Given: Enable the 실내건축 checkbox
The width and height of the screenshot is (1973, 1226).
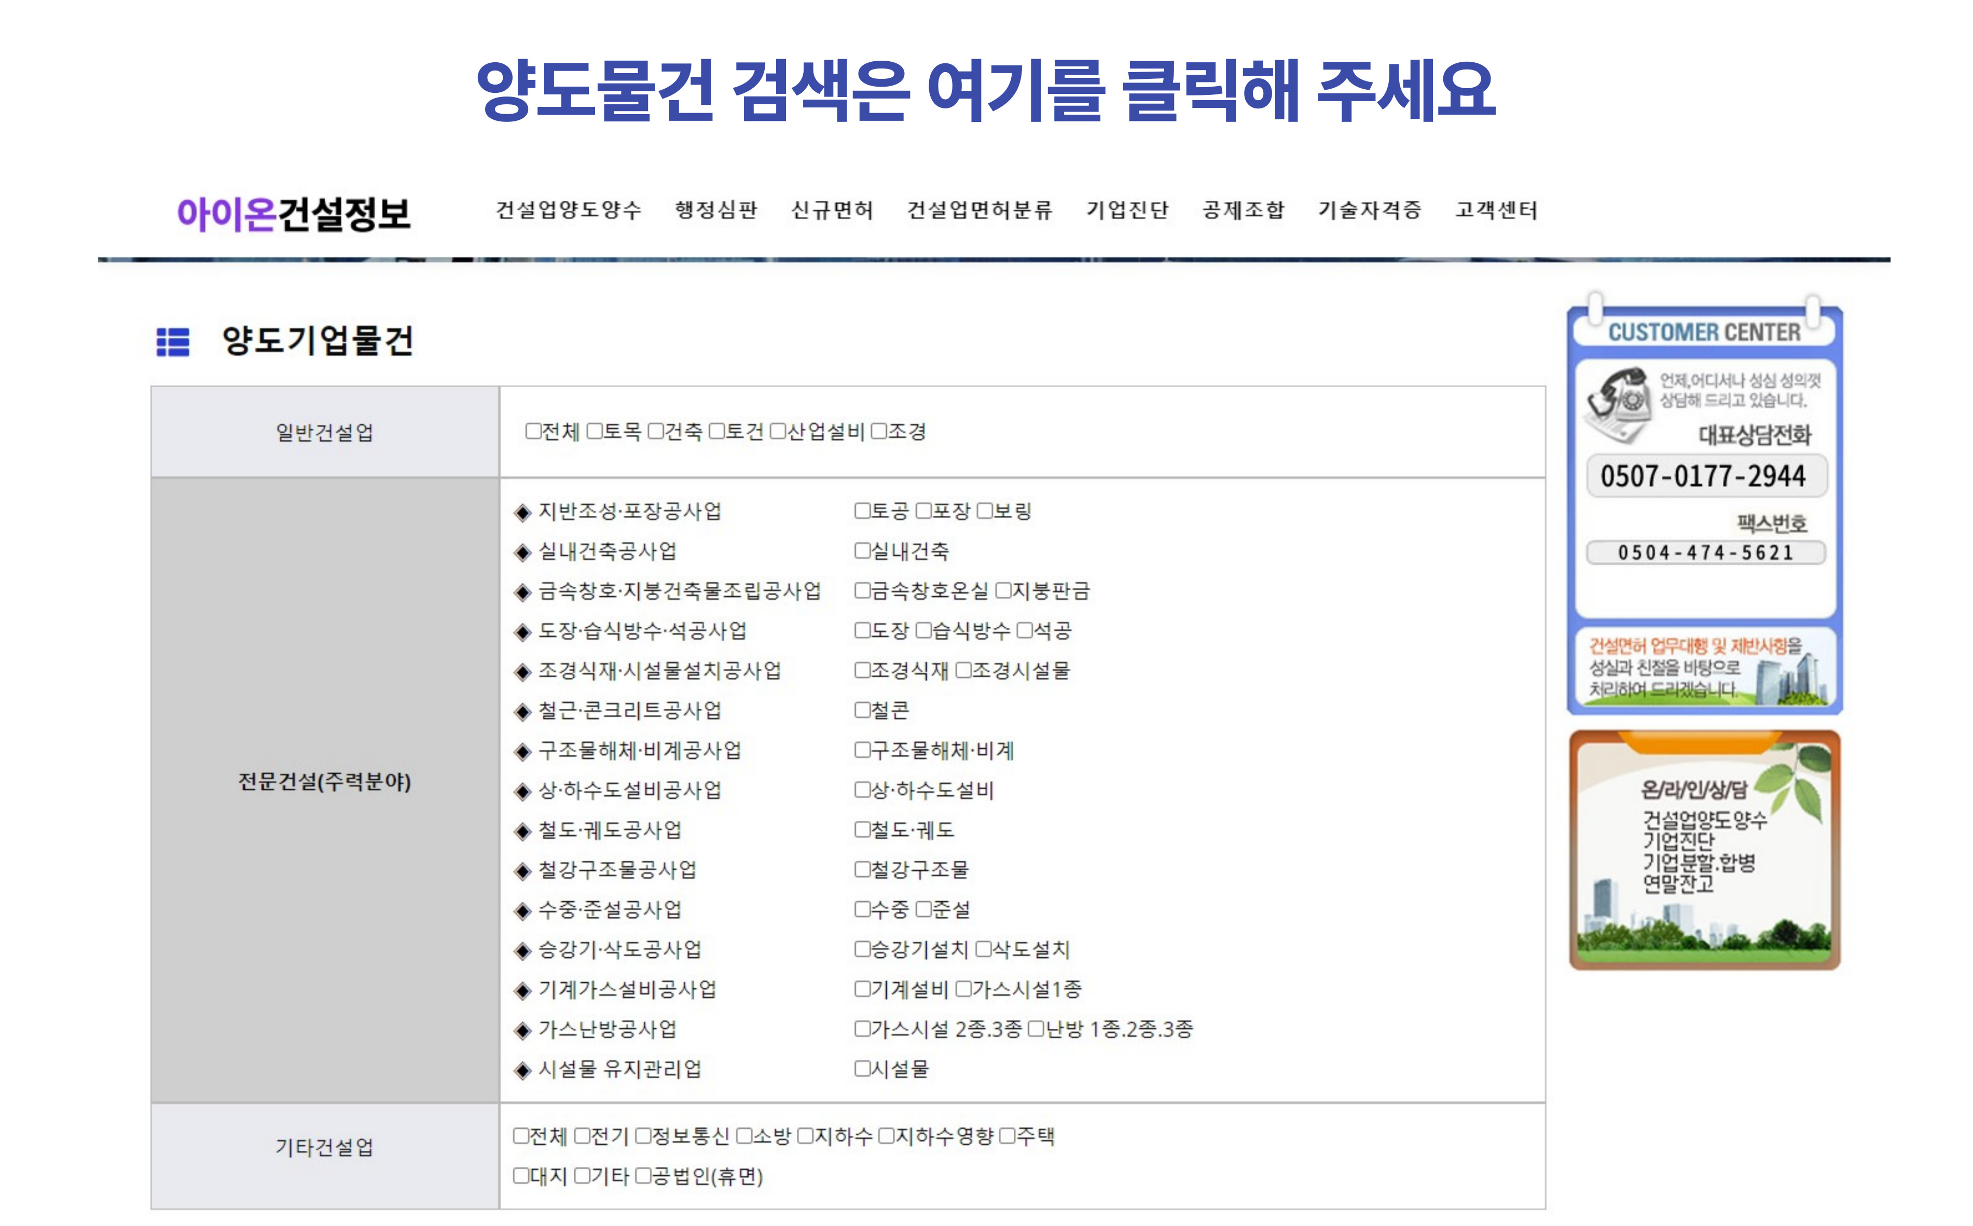Looking at the screenshot, I should (862, 552).
